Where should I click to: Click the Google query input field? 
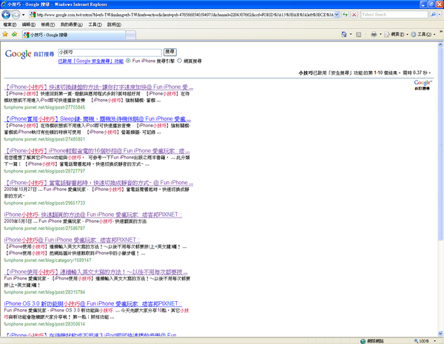(110, 52)
